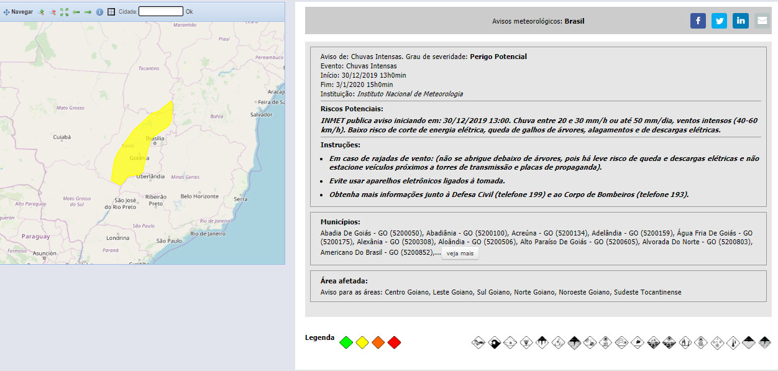Click the green legend diamond
Viewport: 778px width, 371px height.
click(346, 342)
